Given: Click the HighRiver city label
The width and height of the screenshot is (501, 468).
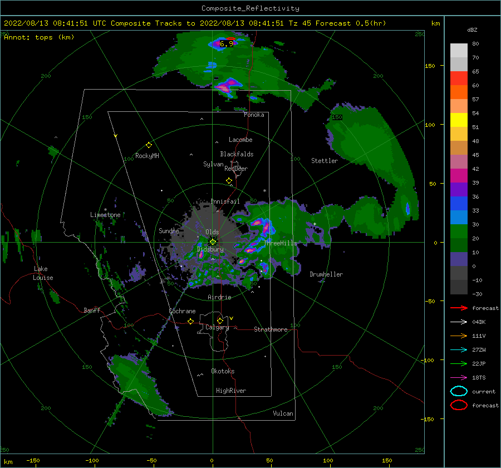Looking at the screenshot, I should tap(231, 391).
